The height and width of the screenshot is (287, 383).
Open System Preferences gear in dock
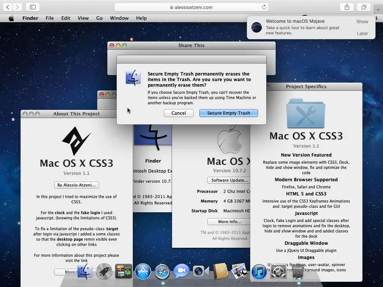pos(278,272)
